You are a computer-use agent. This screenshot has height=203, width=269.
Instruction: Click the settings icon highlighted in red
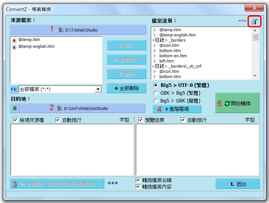[254, 21]
